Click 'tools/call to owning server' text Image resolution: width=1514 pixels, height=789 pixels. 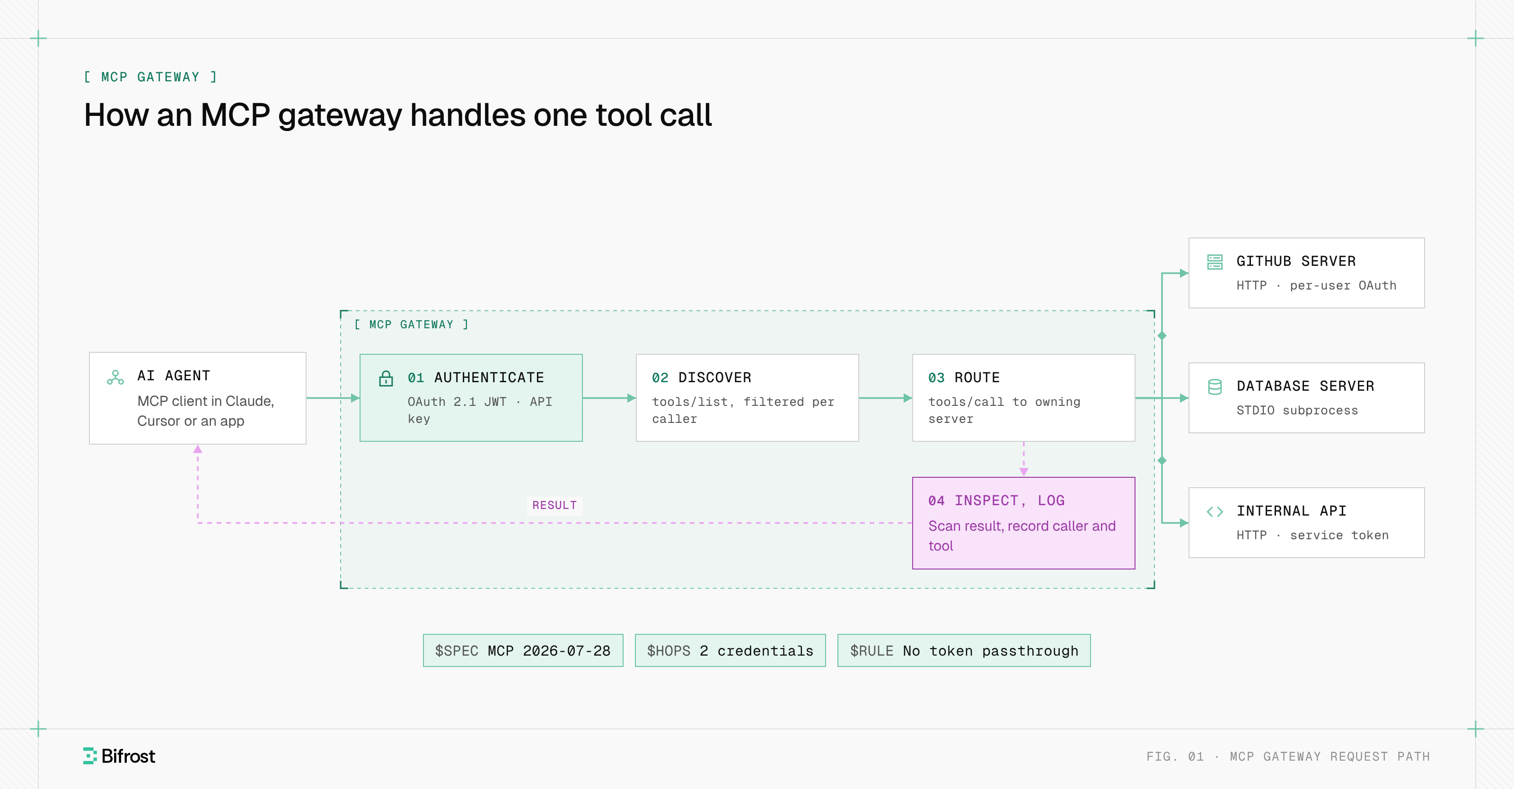click(1004, 410)
